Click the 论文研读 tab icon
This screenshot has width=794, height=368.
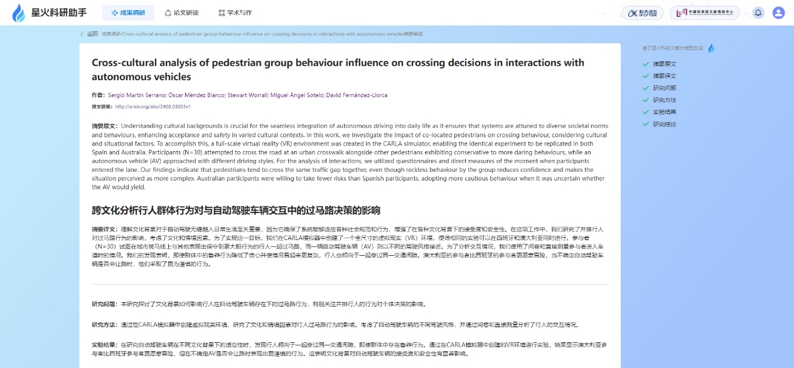pos(168,13)
